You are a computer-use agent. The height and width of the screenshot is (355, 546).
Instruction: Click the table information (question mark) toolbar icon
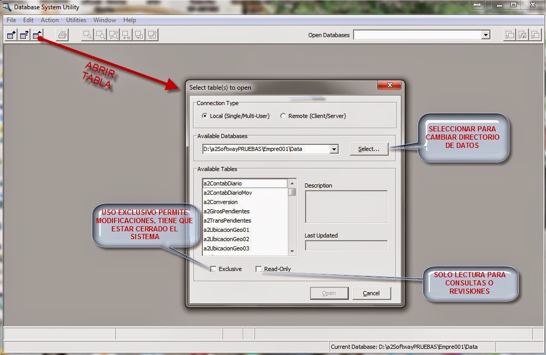[x=24, y=35]
